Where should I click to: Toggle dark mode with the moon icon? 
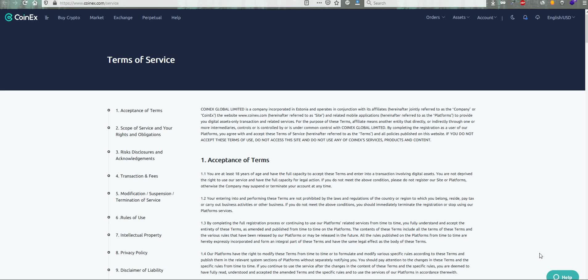512,18
